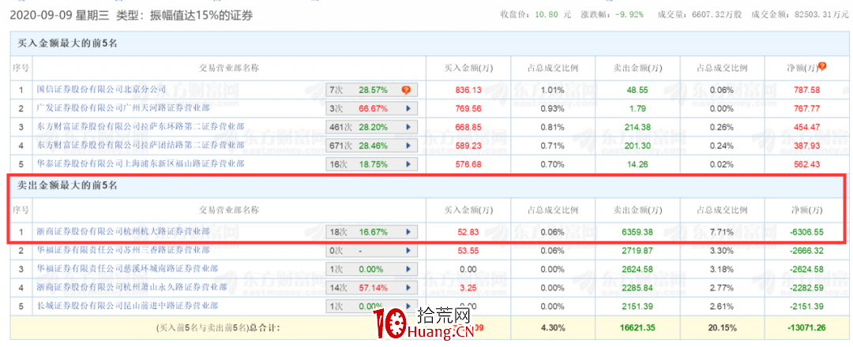This screenshot has width=853, height=347.
Task: Click the closing price 10.80 元
Action: 551,15
